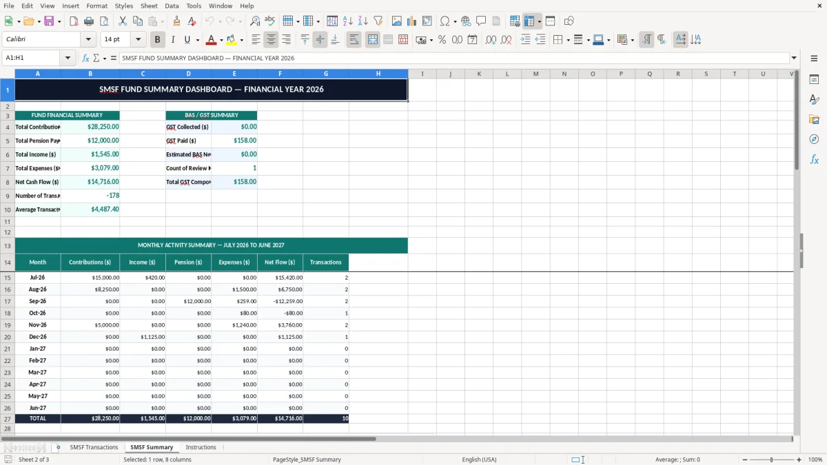Image resolution: width=827 pixels, height=465 pixels.
Task: Switch to the SMSF Transactions sheet tab
Action: click(x=94, y=447)
